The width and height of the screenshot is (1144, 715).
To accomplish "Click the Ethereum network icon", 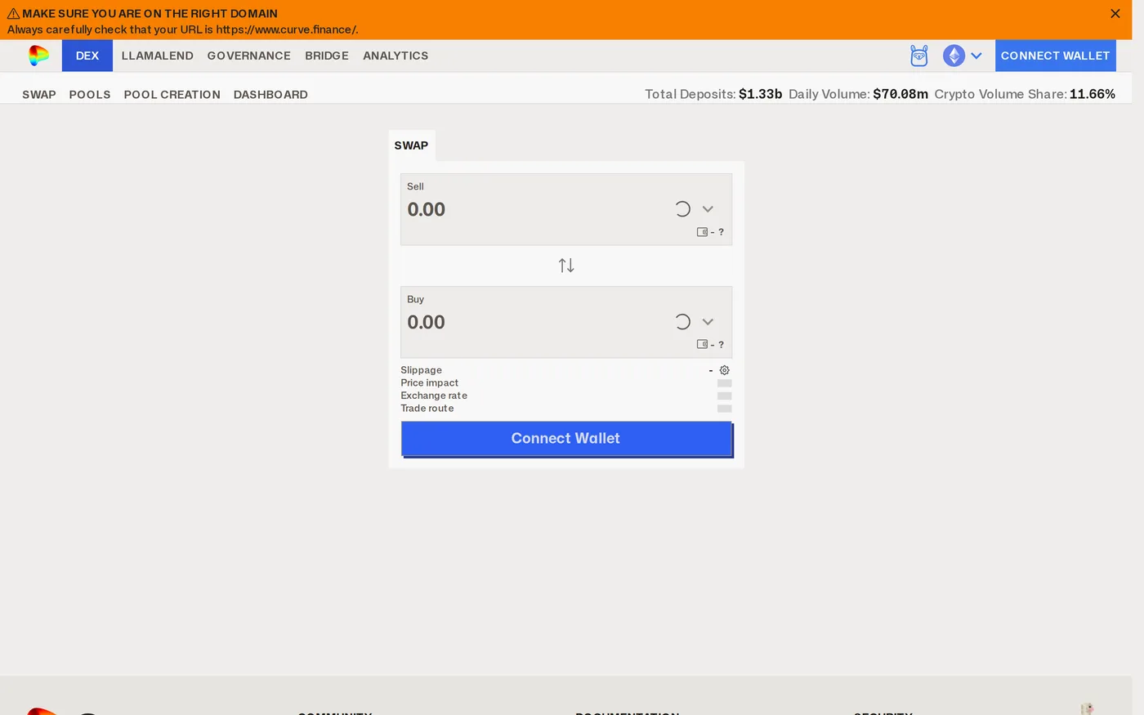I will pos(954,56).
